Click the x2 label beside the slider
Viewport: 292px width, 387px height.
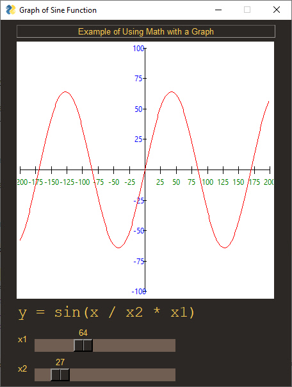click(22, 368)
